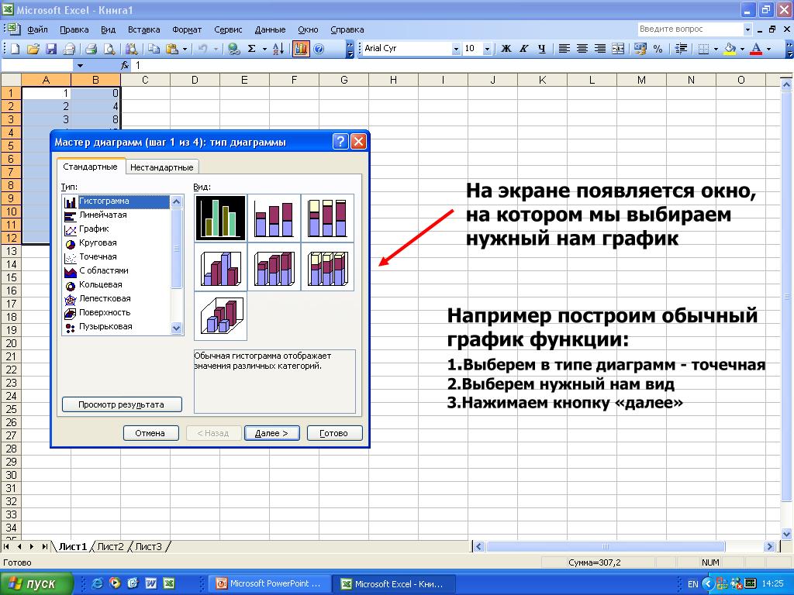
Task: Click the Отмена button in wizard
Action: (150, 433)
